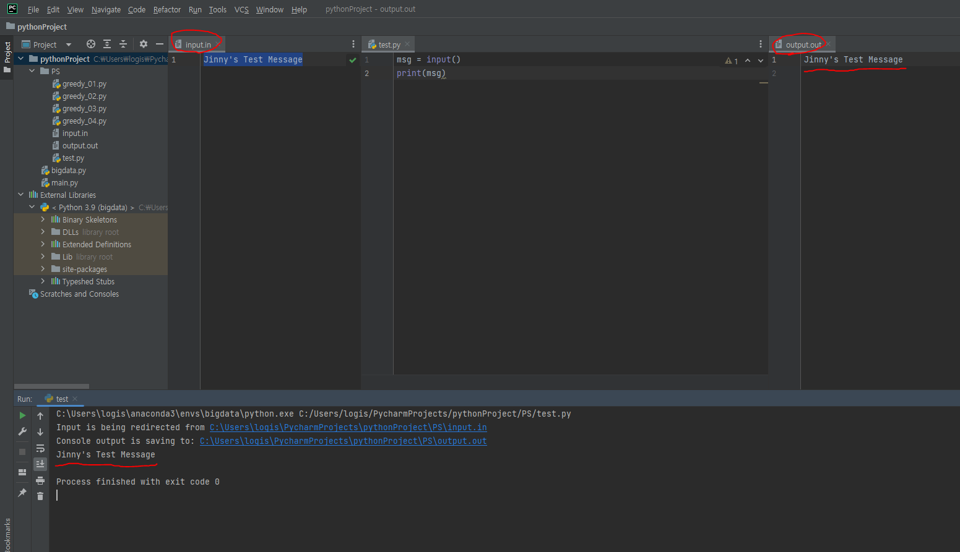This screenshot has height=552, width=960.
Task: Go to next highlighted error arrow
Action: (761, 61)
